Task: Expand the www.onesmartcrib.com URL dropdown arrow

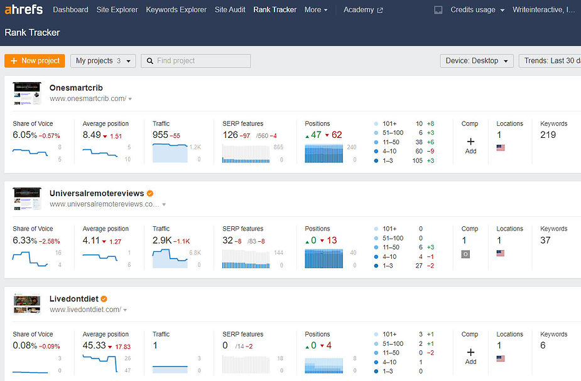Action: [130, 99]
